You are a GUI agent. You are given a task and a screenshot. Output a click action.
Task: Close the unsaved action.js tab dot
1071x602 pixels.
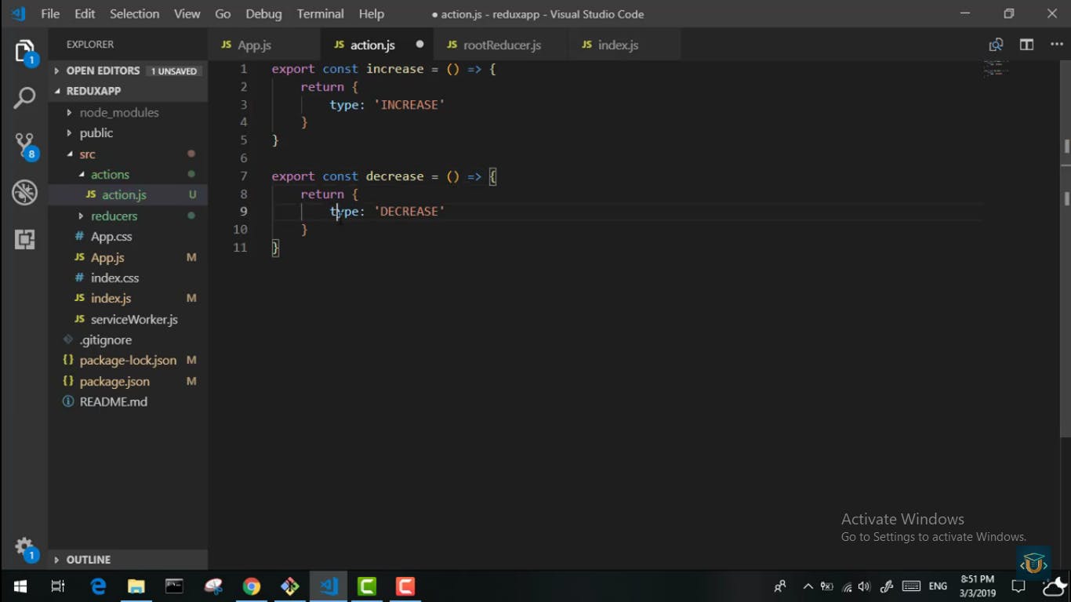(419, 45)
